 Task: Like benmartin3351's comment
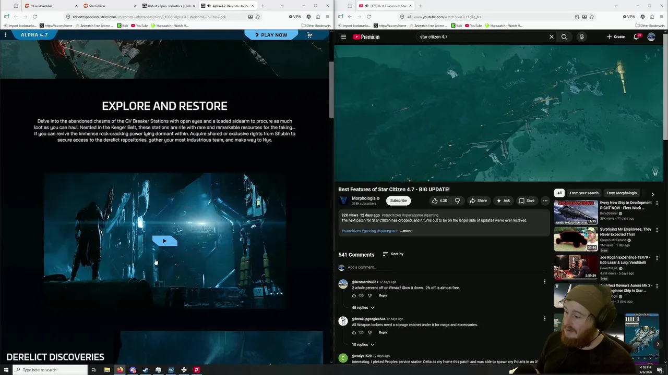tap(354, 295)
